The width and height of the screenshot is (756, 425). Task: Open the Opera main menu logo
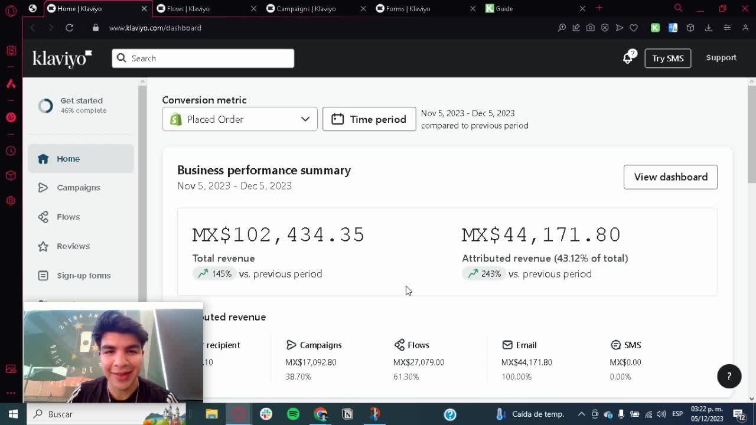11,11
